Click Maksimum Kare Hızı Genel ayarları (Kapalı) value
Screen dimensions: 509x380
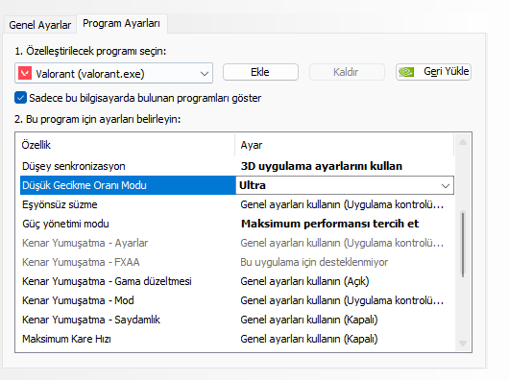tap(309, 339)
